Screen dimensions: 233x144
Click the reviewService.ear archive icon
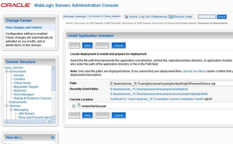click(x=79, y=106)
